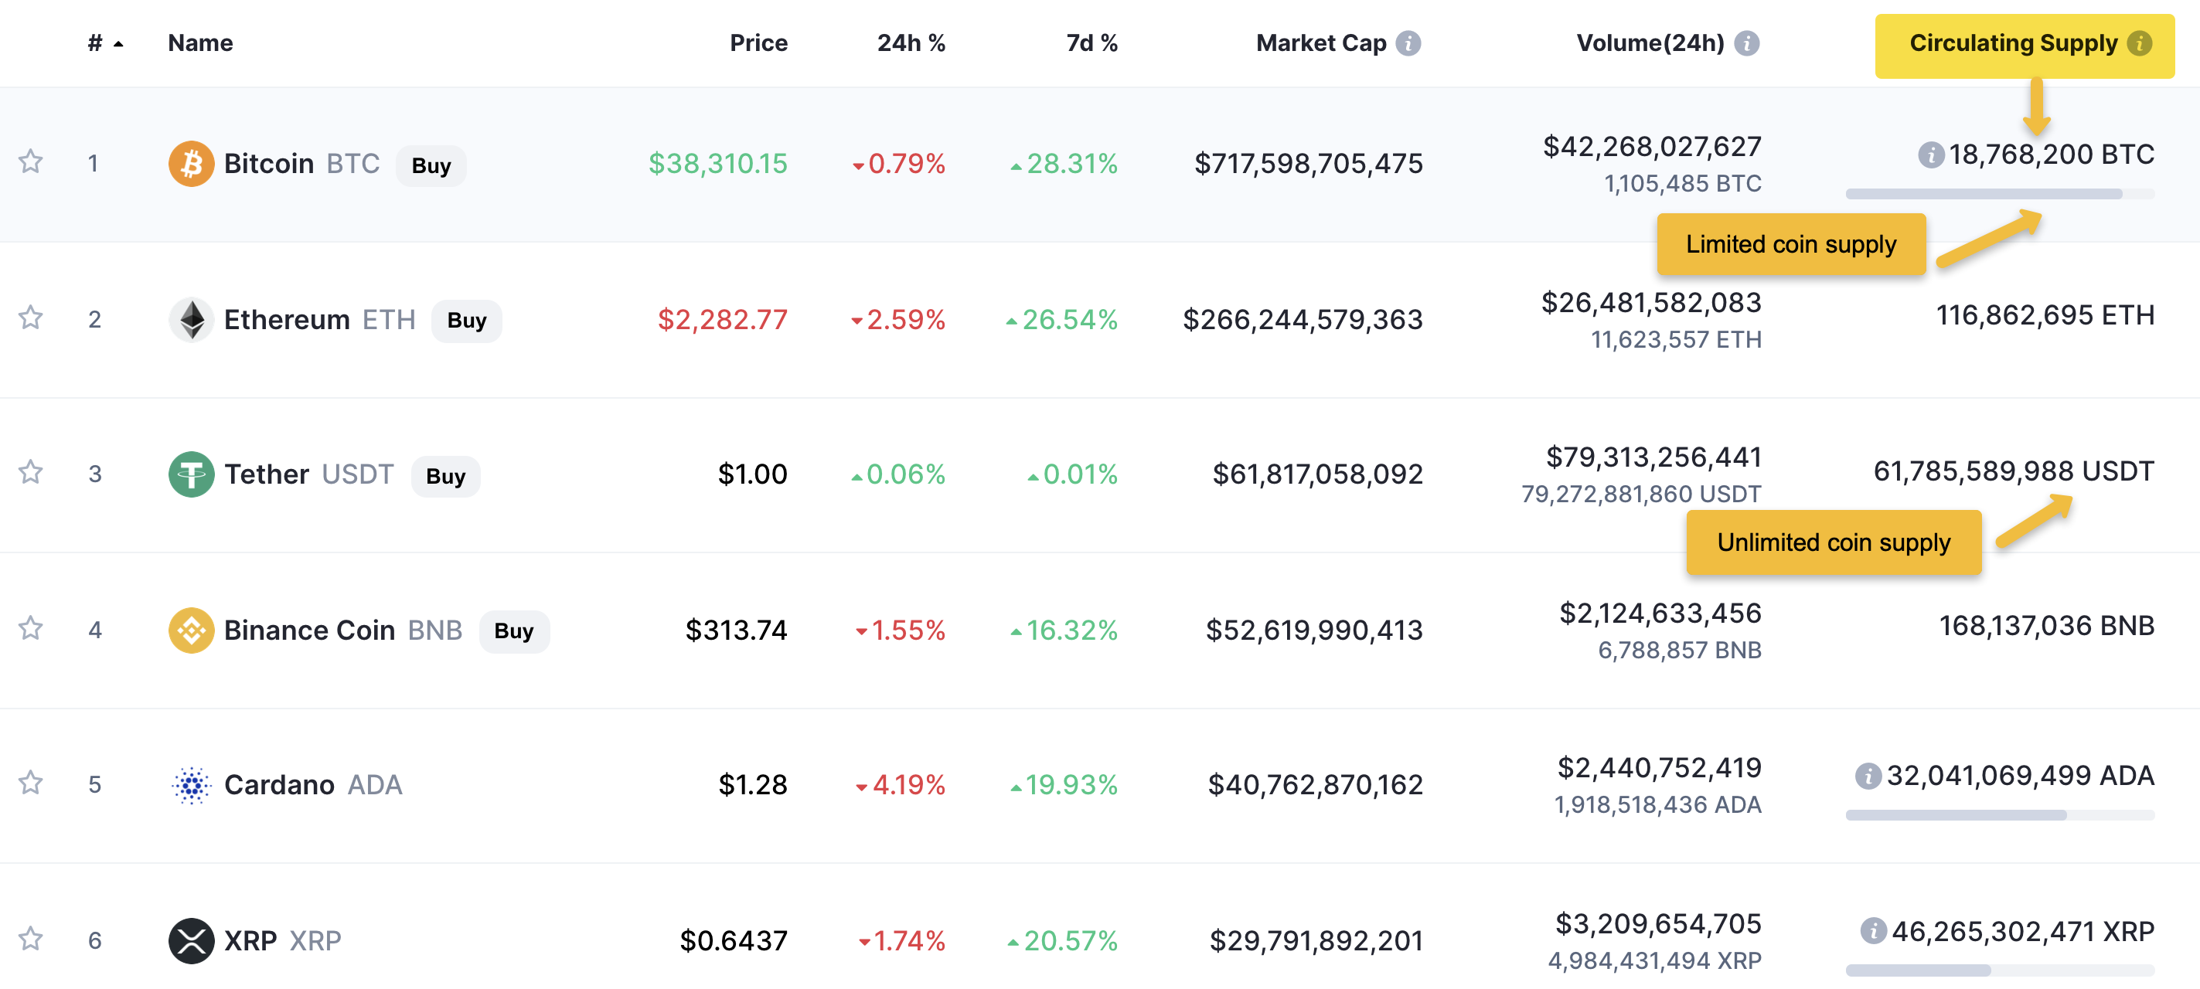Click the Bitcoin logo icon
This screenshot has height=989, width=2200.
190,164
